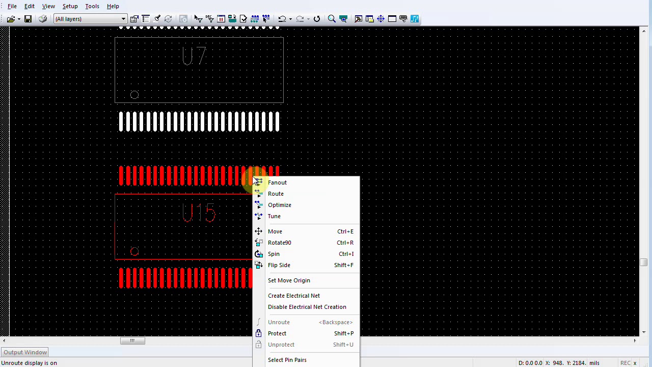652x367 pixels.
Task: Click the Select mode arrow icon
Action: (x=198, y=19)
